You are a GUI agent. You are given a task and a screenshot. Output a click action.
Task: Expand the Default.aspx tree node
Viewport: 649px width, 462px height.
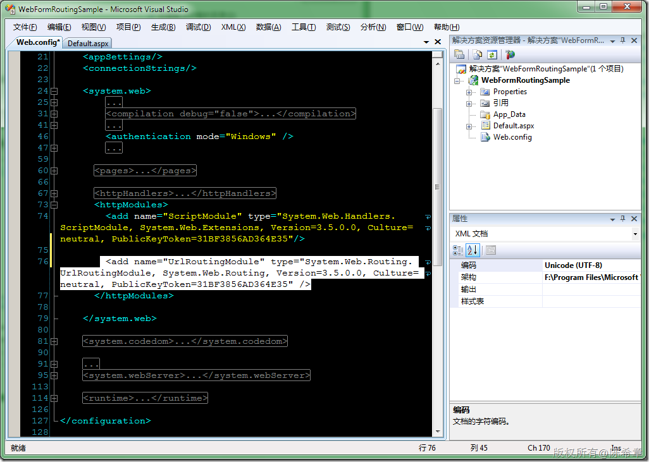coord(469,126)
